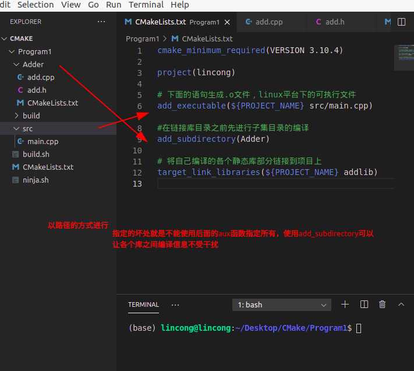Open the Selection menu
Viewport: 414px width, 371px height.
click(x=36, y=5)
